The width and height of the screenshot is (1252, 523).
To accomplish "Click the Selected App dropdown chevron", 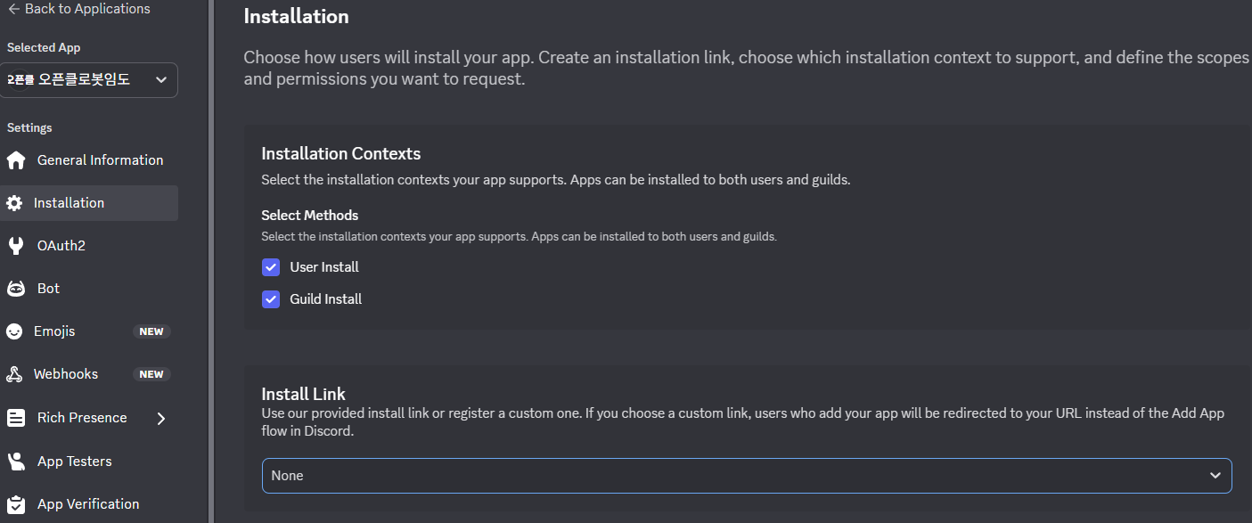I will click(161, 79).
